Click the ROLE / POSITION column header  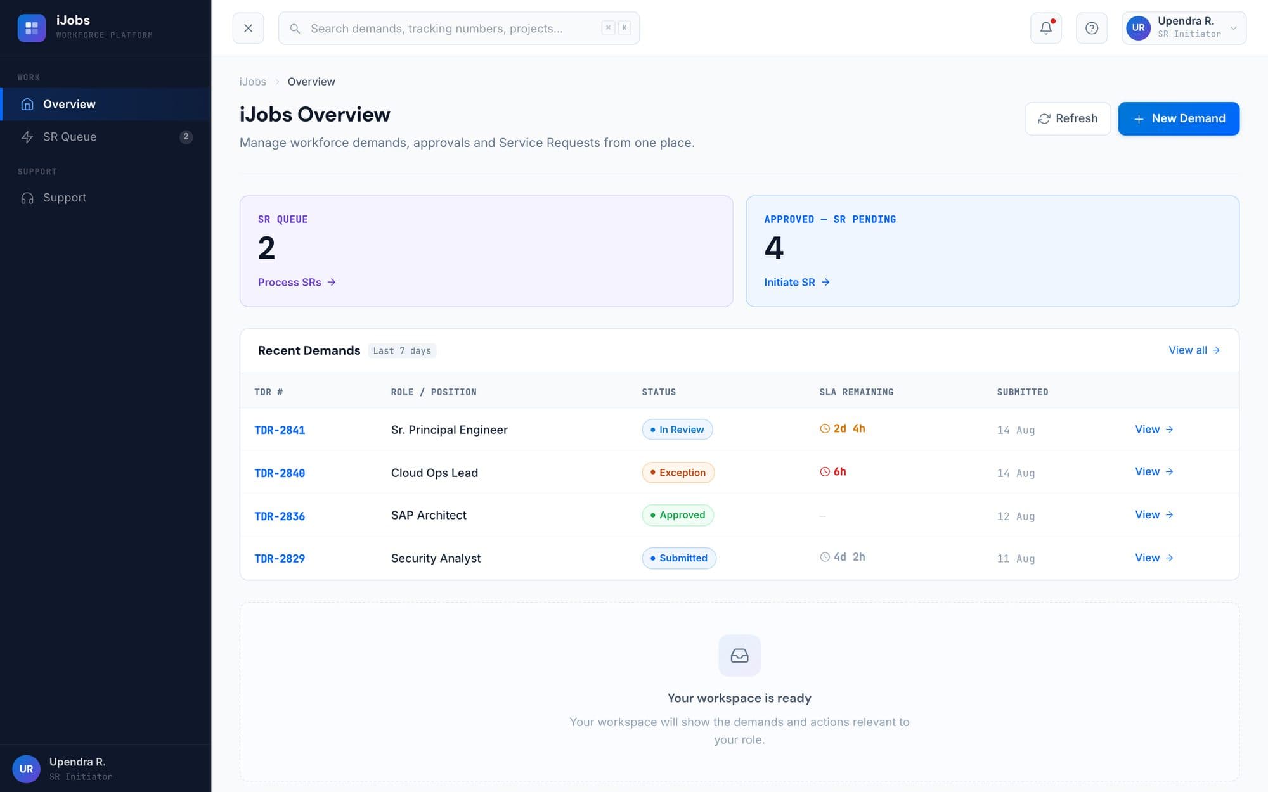click(434, 392)
